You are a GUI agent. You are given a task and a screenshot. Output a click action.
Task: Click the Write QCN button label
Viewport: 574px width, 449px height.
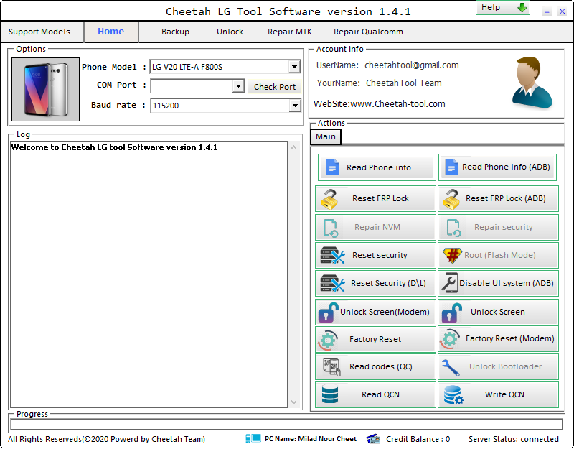pos(504,394)
